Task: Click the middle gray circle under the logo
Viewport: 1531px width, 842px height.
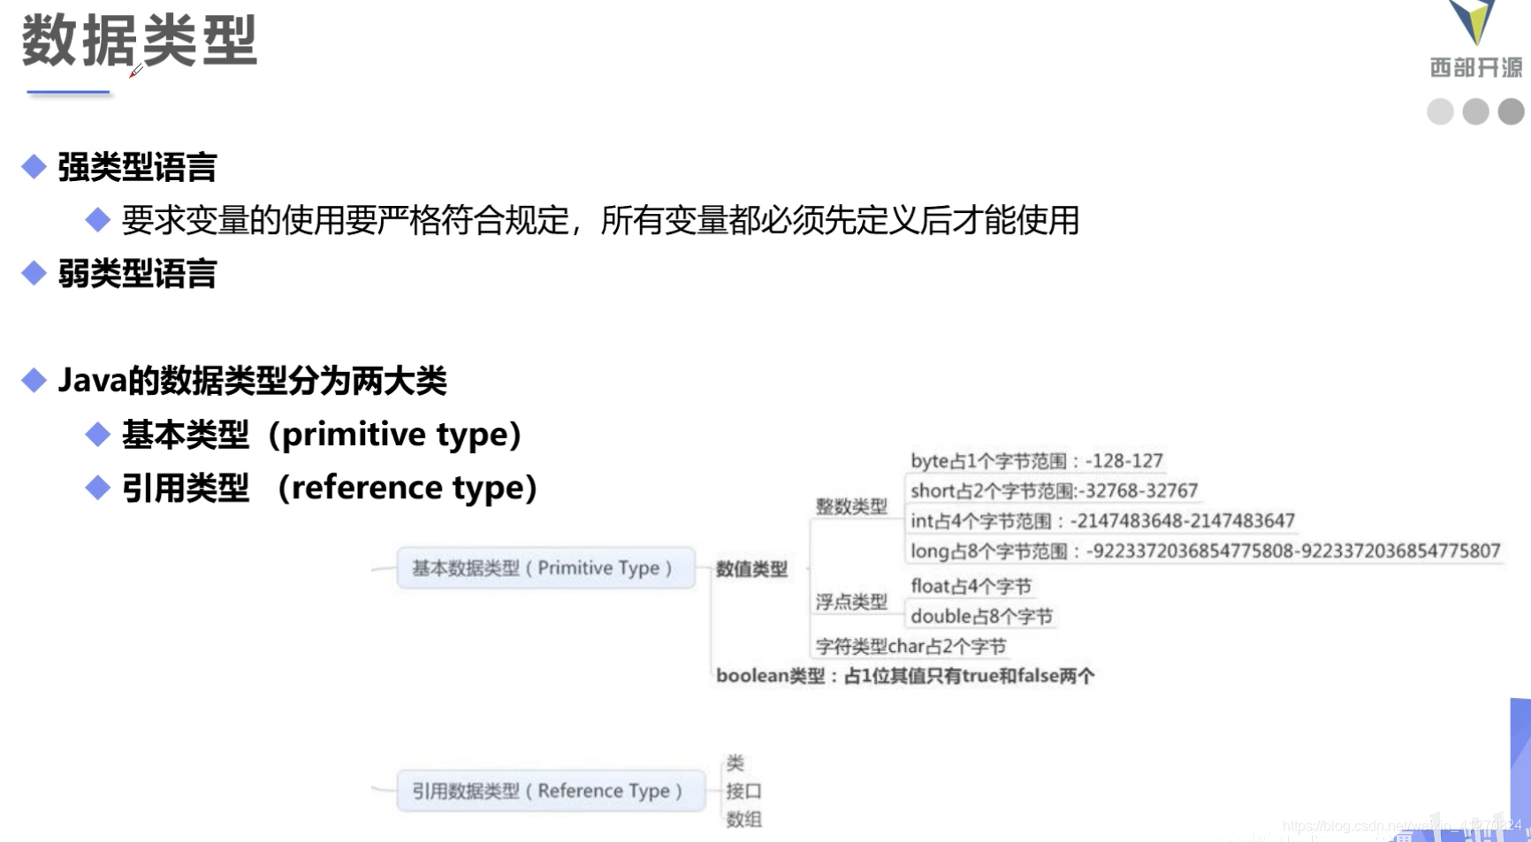Action: pos(1475,111)
